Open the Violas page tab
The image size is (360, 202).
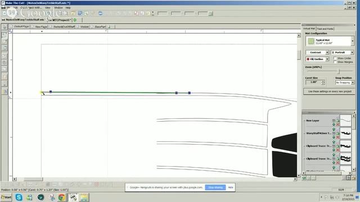83,26
